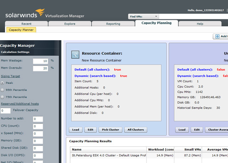Open the Explore tab
228x163 pixels.
point(70,24)
